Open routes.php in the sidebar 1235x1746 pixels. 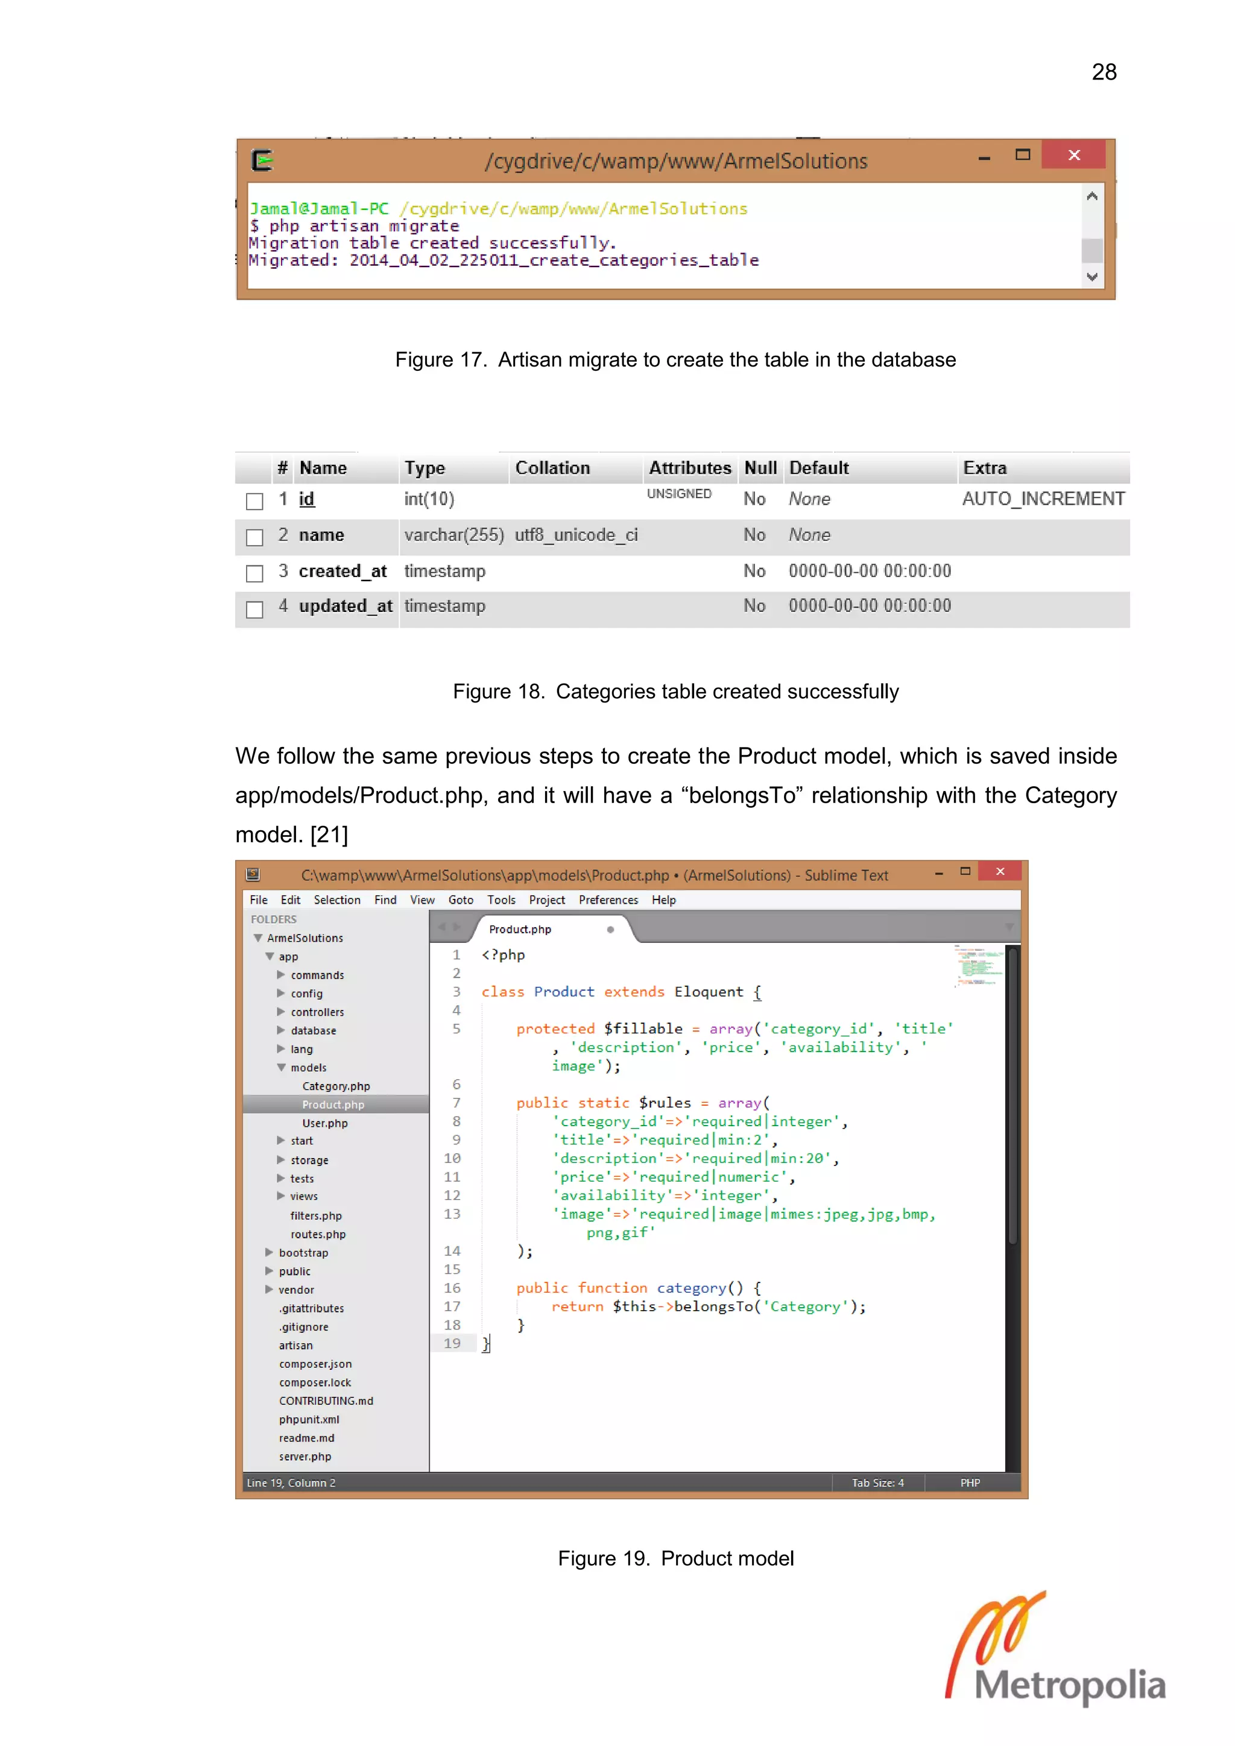[318, 1234]
